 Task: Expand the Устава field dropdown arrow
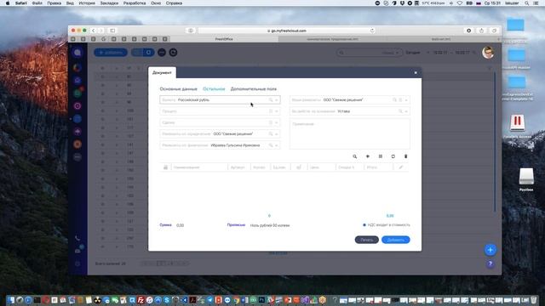pyautogui.click(x=406, y=111)
